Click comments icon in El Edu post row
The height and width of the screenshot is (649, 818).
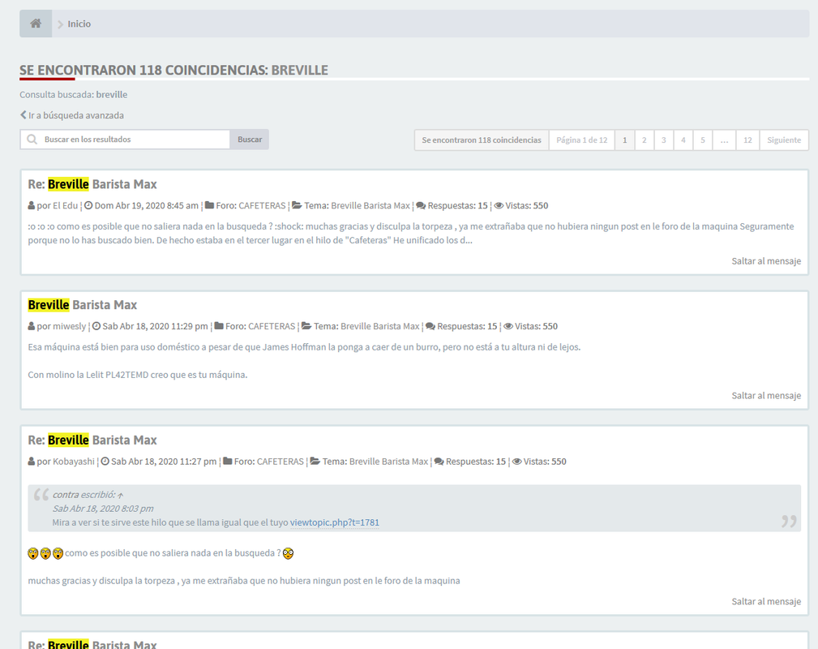(421, 206)
